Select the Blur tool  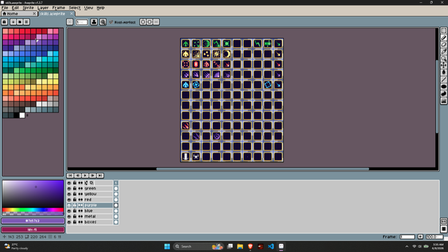[x=443, y=101]
